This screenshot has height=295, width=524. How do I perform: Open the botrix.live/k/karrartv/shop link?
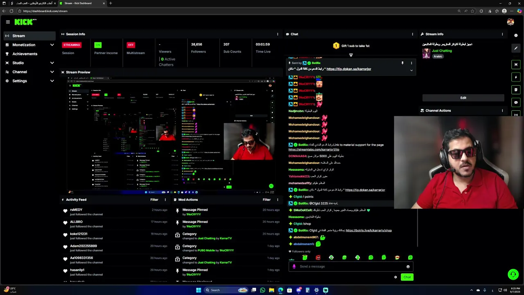pyautogui.click(x=368, y=230)
